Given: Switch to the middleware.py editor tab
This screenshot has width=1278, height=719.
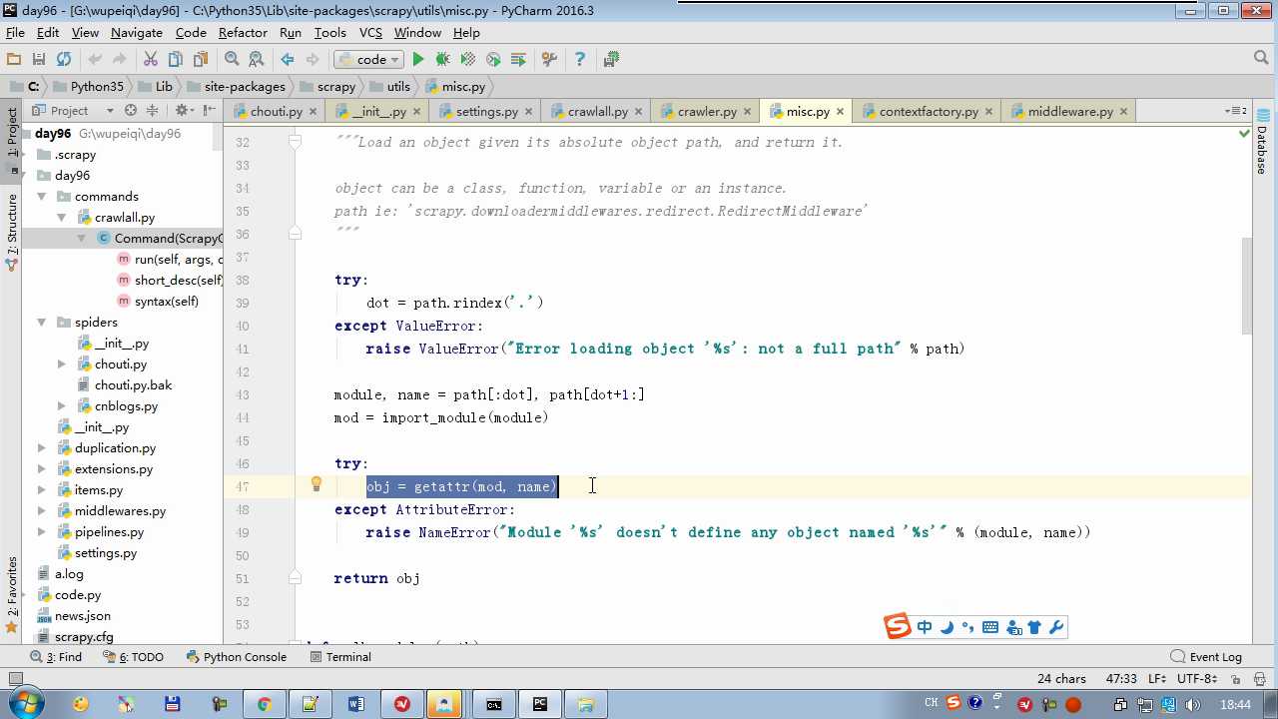Looking at the screenshot, I should coord(1070,112).
